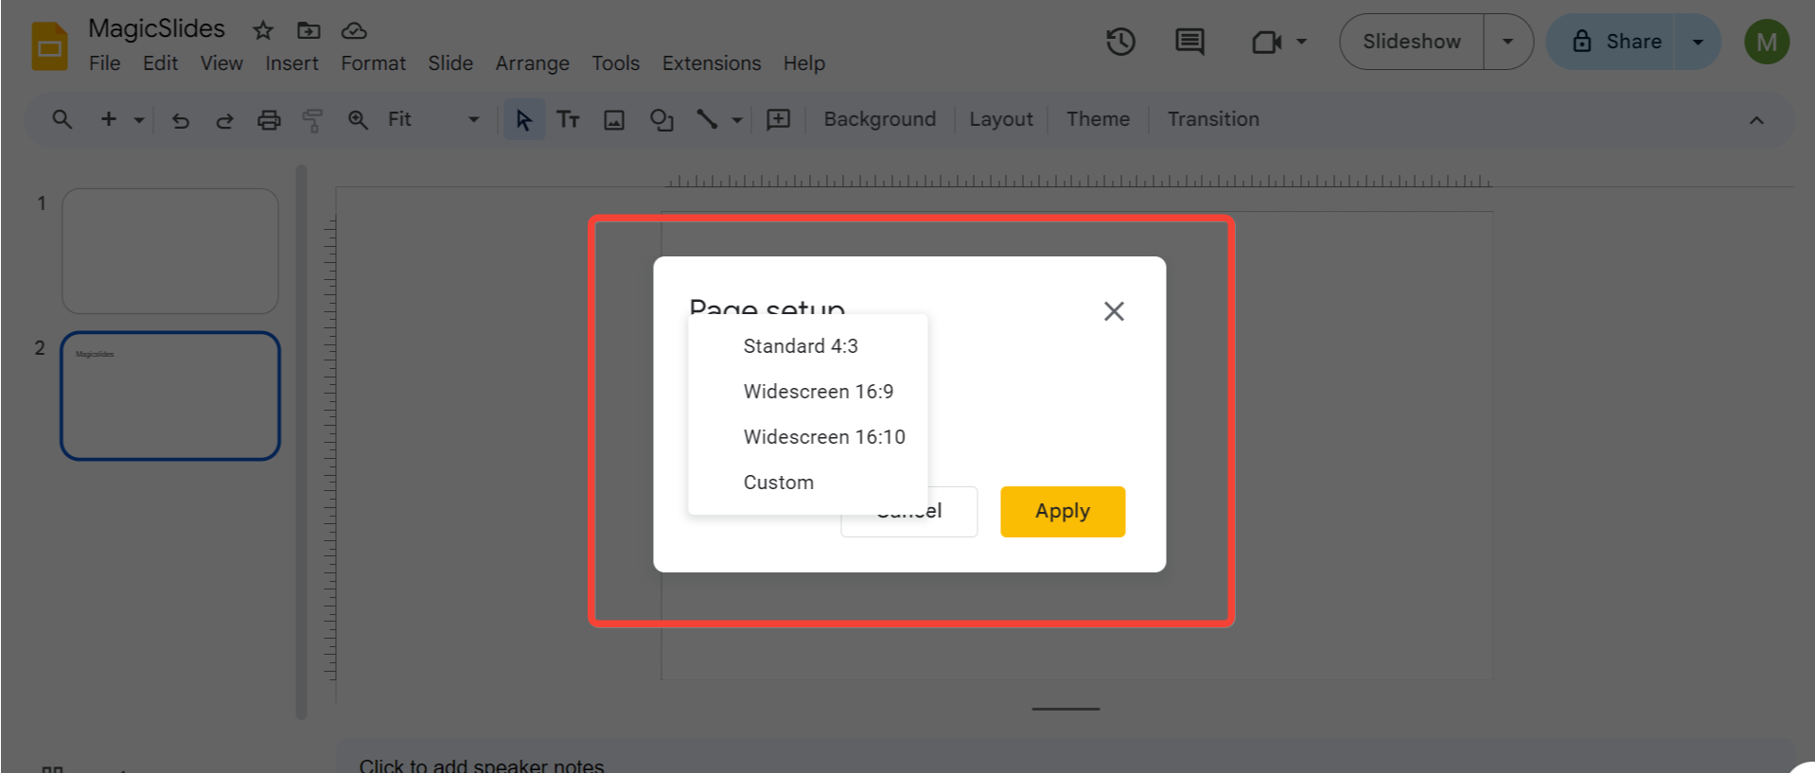
Task: Open Share options dropdown arrow
Action: (1698, 42)
